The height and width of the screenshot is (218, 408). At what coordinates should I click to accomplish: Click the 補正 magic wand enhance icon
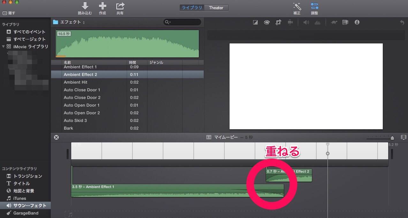(297, 6)
